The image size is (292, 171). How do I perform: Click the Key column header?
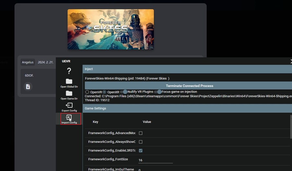[95, 122]
